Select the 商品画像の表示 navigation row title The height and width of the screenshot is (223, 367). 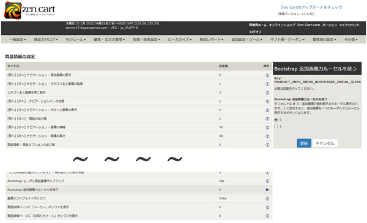39,75
